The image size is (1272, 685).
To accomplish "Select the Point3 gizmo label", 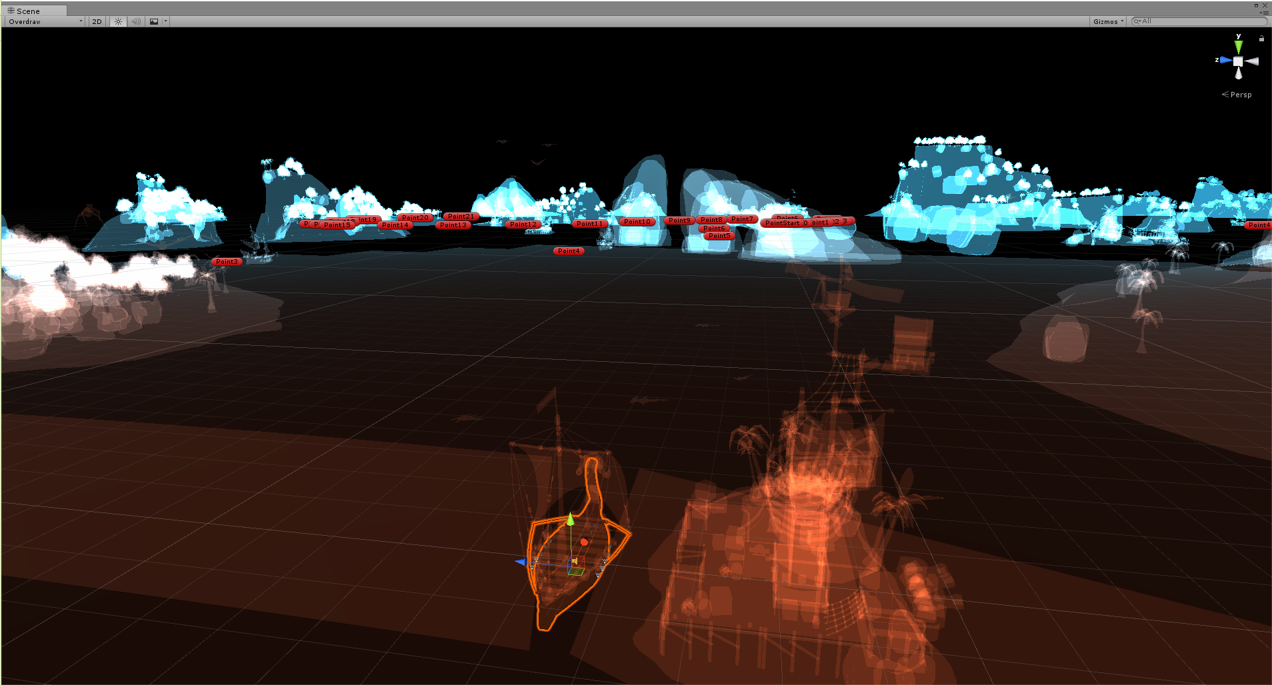I will pos(227,262).
